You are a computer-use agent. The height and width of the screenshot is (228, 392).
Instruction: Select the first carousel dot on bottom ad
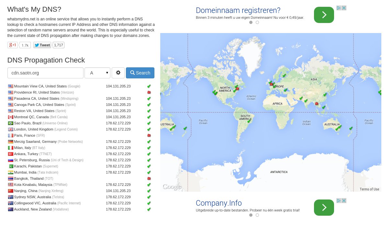251,215
